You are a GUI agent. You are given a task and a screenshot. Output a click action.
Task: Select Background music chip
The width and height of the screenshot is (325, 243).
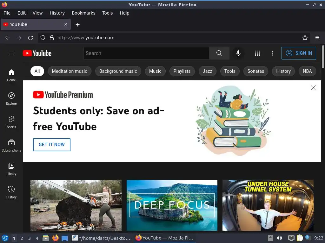(x=118, y=71)
